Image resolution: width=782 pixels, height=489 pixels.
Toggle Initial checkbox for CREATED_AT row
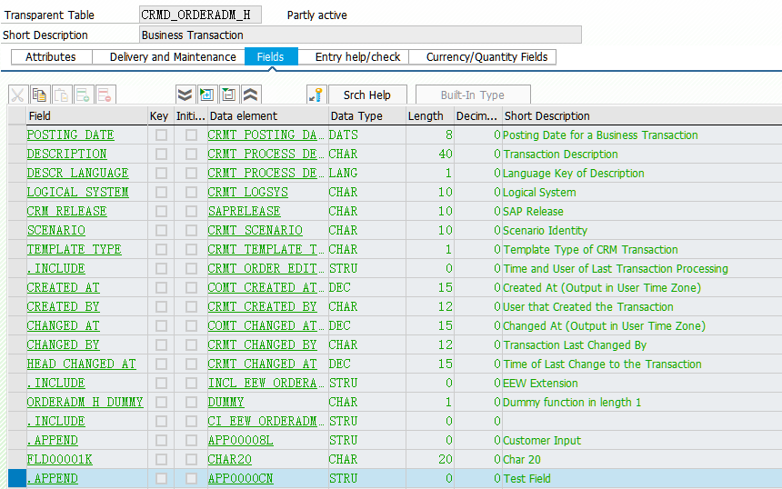tap(191, 287)
